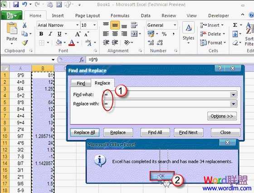Switch to the Find tab
The height and width of the screenshot is (193, 254).
81,83
